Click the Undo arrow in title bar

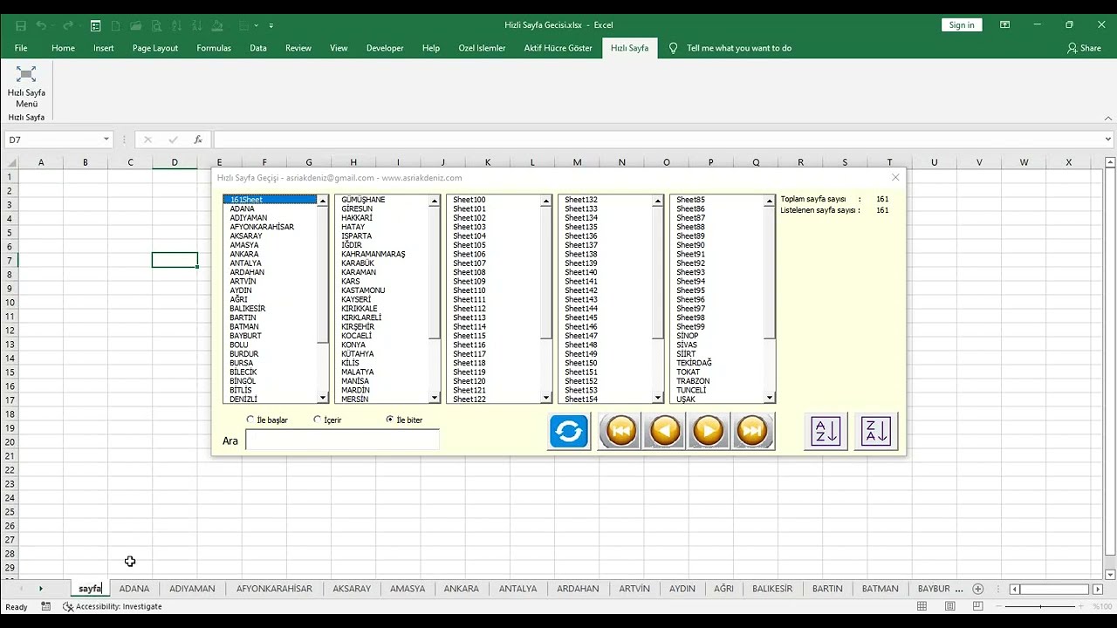pyautogui.click(x=41, y=25)
